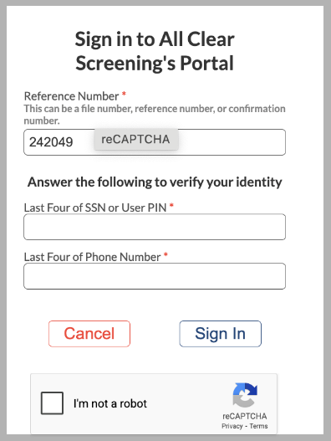Click the Reference Number field label
This screenshot has width=331, height=441.
(71, 96)
